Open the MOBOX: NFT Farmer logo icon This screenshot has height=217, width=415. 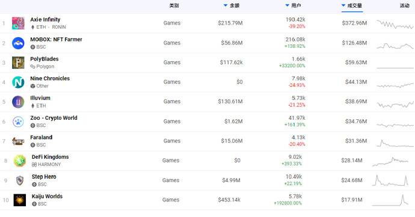[18, 43]
